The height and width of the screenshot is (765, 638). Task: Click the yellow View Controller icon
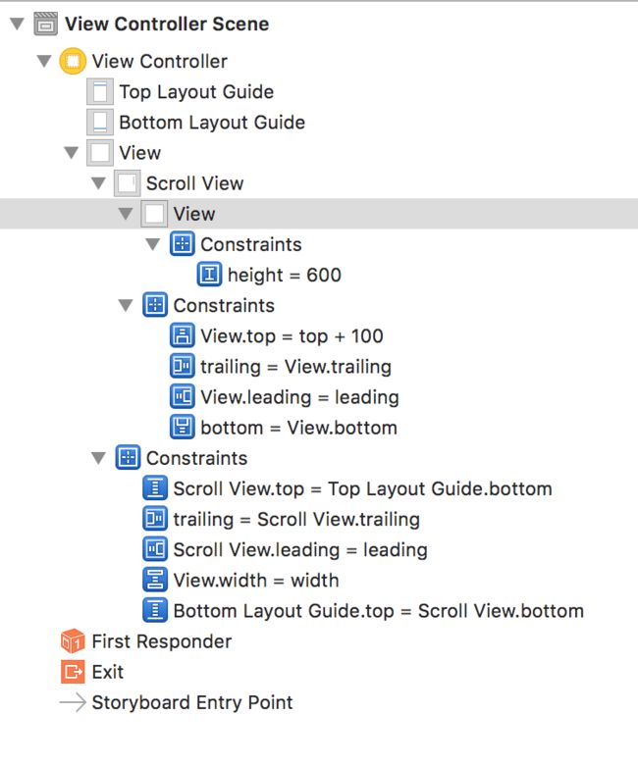pyautogui.click(x=73, y=61)
